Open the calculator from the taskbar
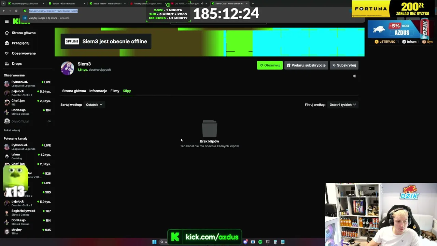Image resolution: width=437 pixels, height=246 pixels. coord(275,242)
